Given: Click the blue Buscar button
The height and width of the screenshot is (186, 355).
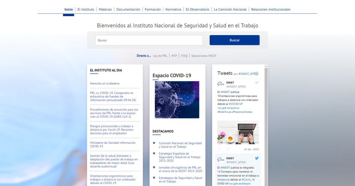Looking at the screenshot, I should click(x=235, y=40).
